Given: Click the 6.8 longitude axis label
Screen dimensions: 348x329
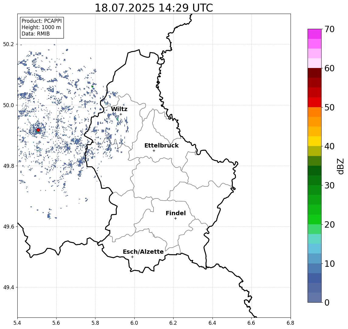Looking at the screenshot, I should pyautogui.click(x=291, y=323).
